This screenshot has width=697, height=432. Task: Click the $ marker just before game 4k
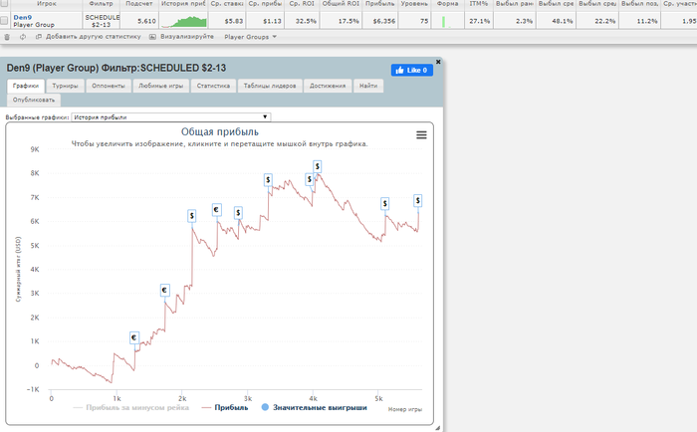310,179
